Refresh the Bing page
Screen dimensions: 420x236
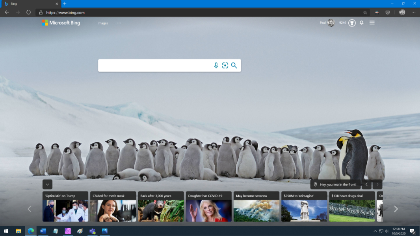coord(28,12)
